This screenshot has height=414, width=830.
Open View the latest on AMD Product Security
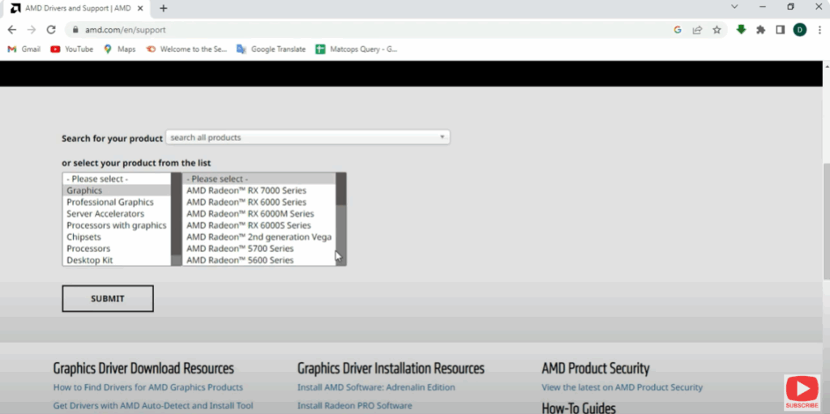point(622,387)
